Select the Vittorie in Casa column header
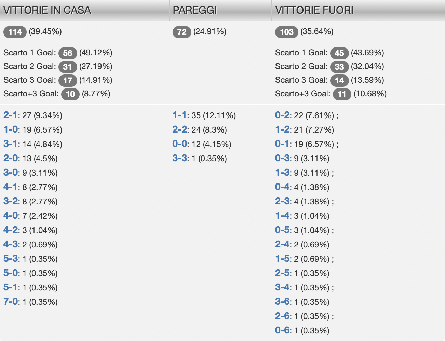The height and width of the screenshot is (341, 445). tap(47, 10)
